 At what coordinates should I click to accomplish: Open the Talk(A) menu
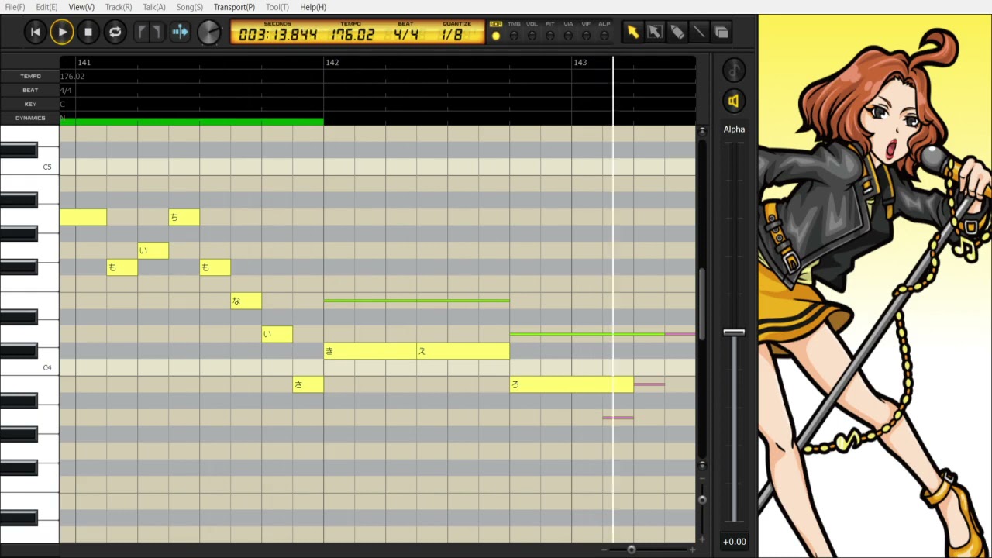tap(154, 7)
